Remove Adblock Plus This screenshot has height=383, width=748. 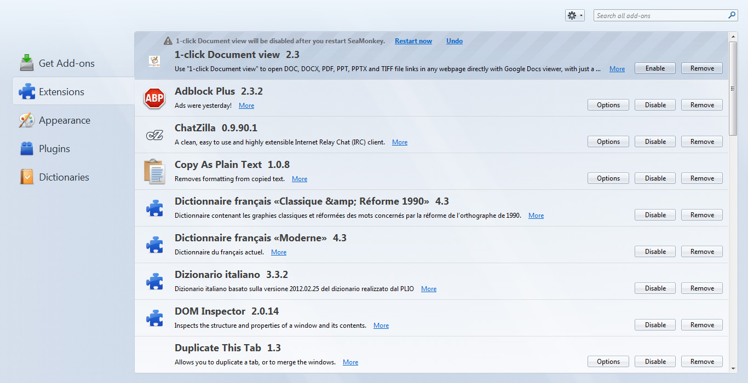tap(702, 105)
